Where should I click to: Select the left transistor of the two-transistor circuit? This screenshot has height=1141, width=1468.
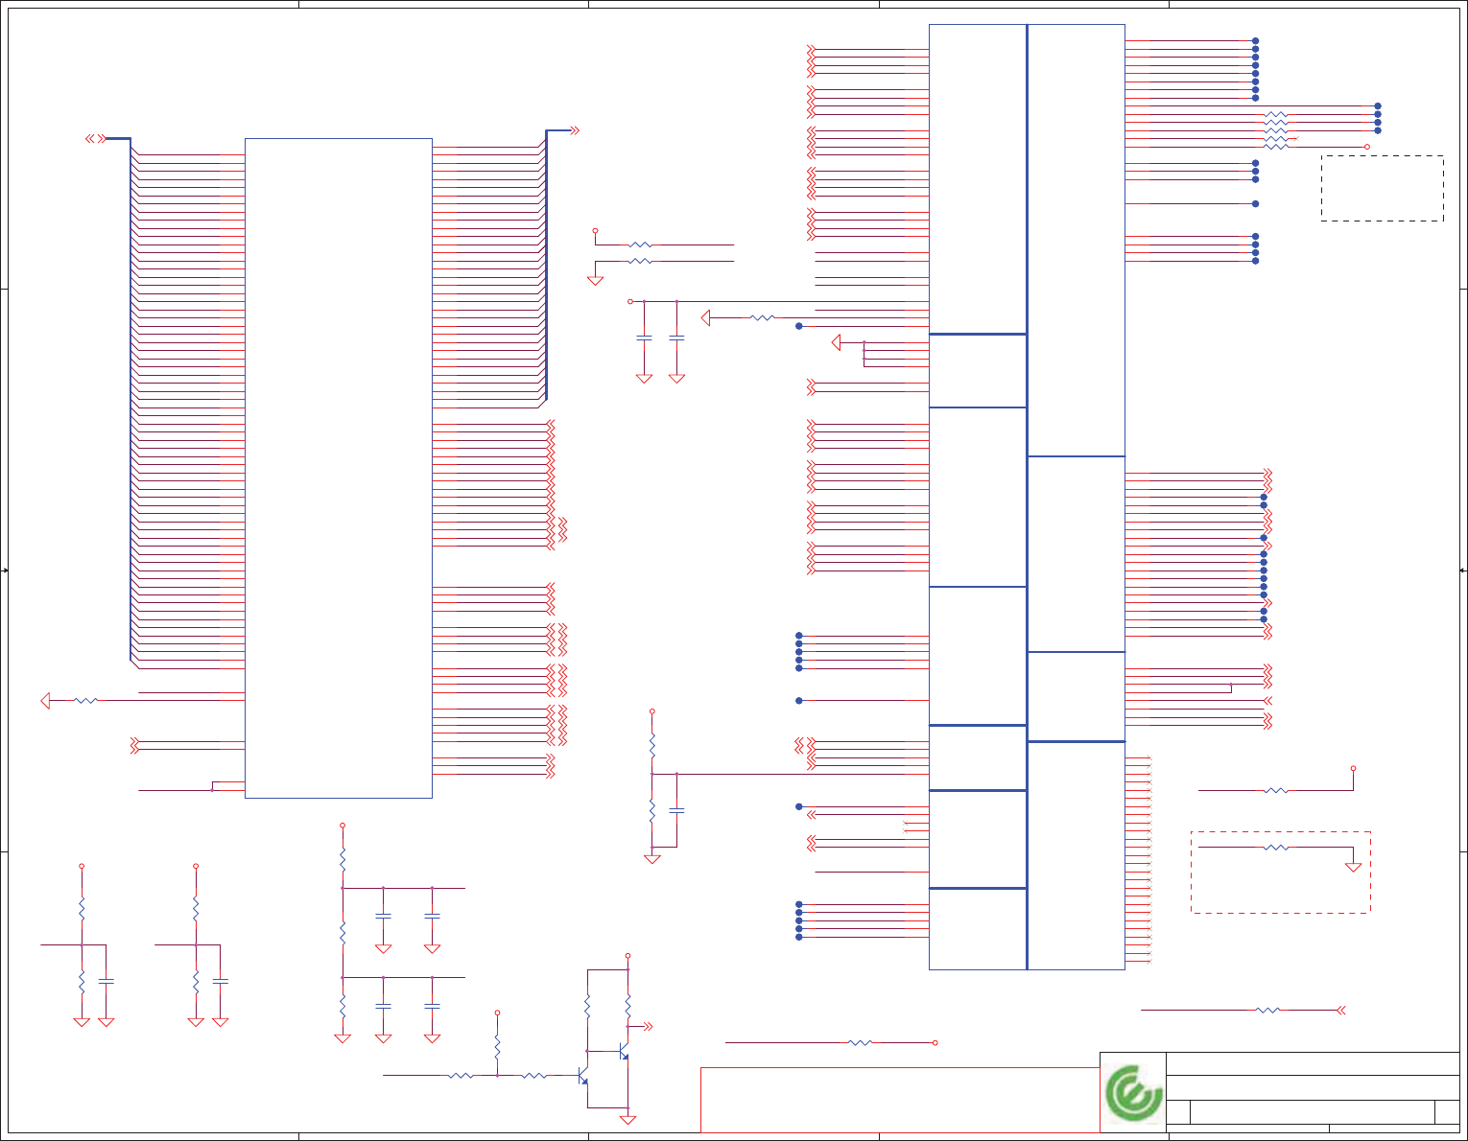[x=582, y=1076]
